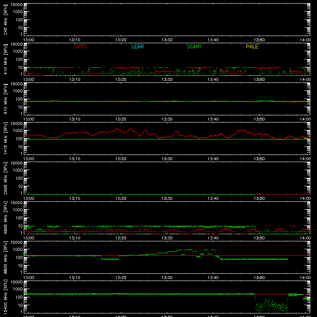Click 13:50 tick under the 410 MHz panel

tap(259, 80)
